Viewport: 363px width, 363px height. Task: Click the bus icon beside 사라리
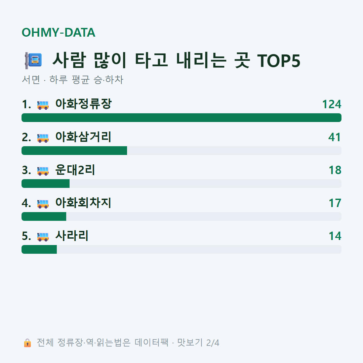pos(43,237)
